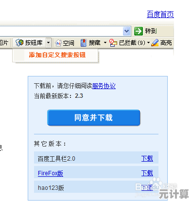Click the 百度工具栏2.0 text

(56, 159)
